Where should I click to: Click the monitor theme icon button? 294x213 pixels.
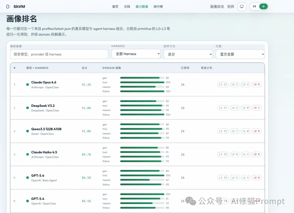[242, 7]
